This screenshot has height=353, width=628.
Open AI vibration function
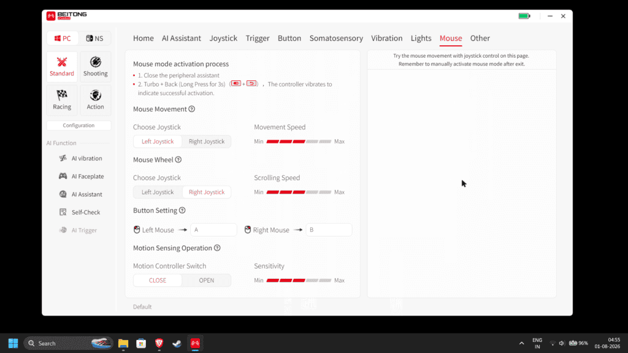(80, 158)
